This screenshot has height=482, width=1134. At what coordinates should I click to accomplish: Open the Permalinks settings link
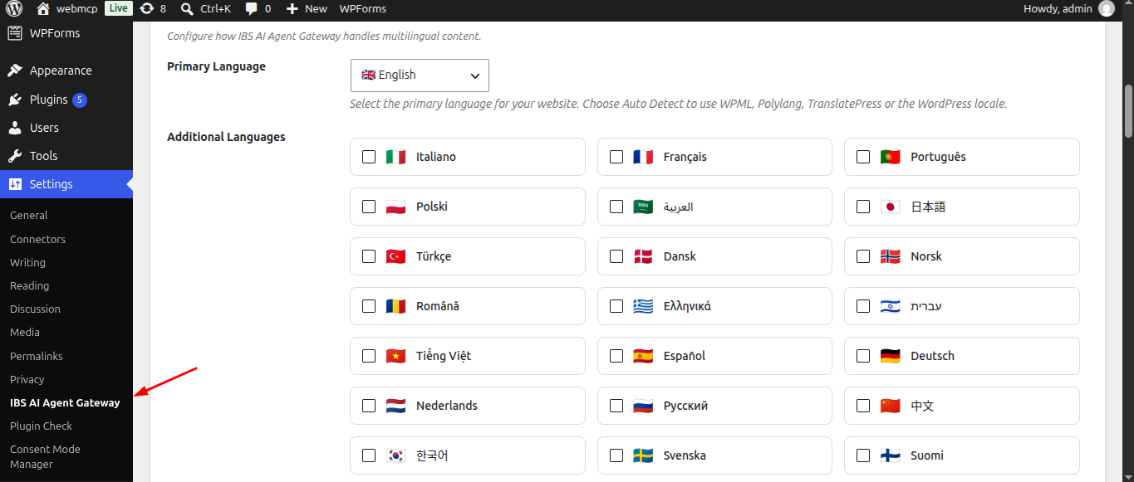coord(37,356)
